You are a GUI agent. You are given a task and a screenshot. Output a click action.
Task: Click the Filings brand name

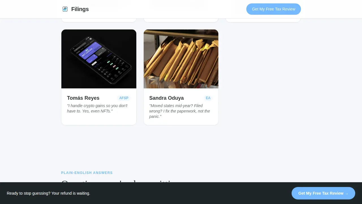[x=80, y=9]
